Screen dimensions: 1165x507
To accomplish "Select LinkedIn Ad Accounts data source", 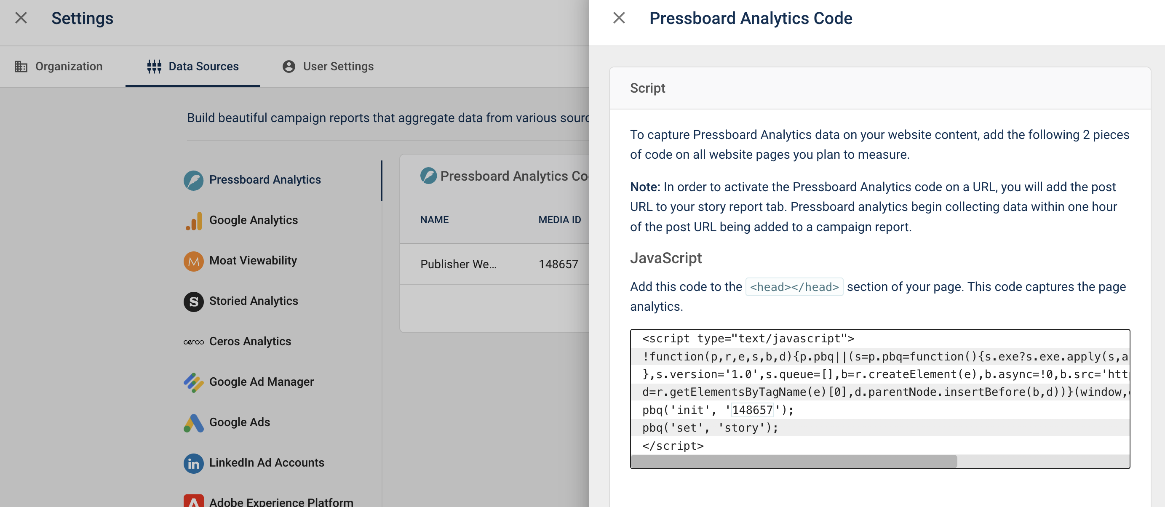I will click(x=266, y=463).
